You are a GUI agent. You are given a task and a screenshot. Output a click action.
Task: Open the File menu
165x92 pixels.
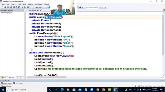[x=3, y=4]
